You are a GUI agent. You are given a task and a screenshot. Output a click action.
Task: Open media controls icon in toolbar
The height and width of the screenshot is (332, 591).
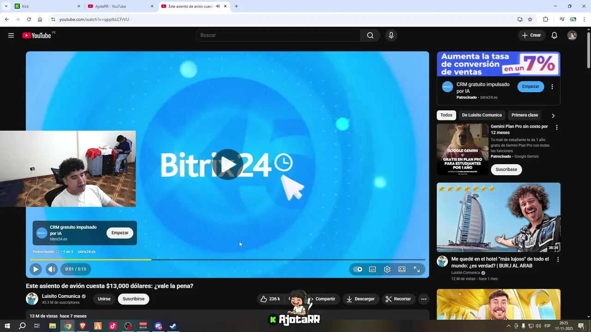click(x=562, y=19)
